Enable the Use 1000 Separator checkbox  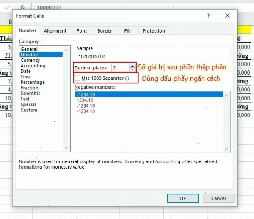point(77,78)
